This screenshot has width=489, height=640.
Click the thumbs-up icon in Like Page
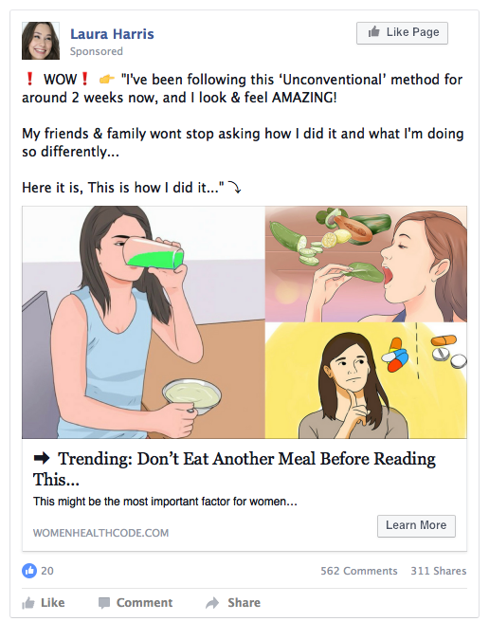[374, 32]
